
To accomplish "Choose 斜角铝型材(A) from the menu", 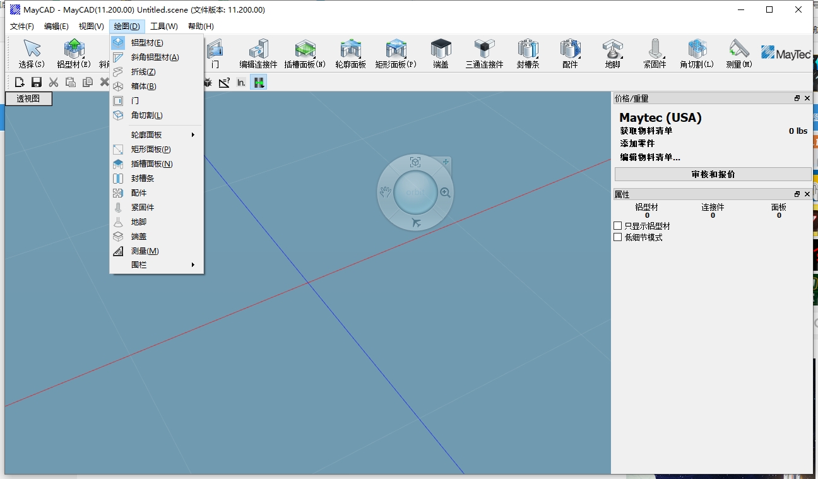I will (x=155, y=57).
